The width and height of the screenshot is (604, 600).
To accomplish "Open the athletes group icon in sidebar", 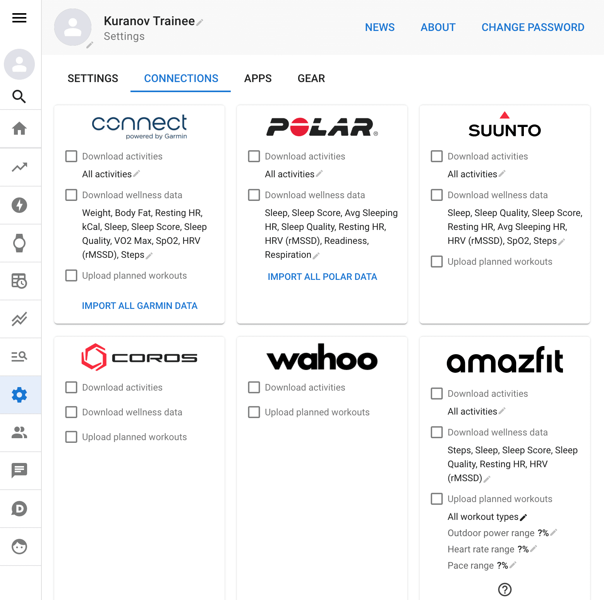I will [19, 433].
